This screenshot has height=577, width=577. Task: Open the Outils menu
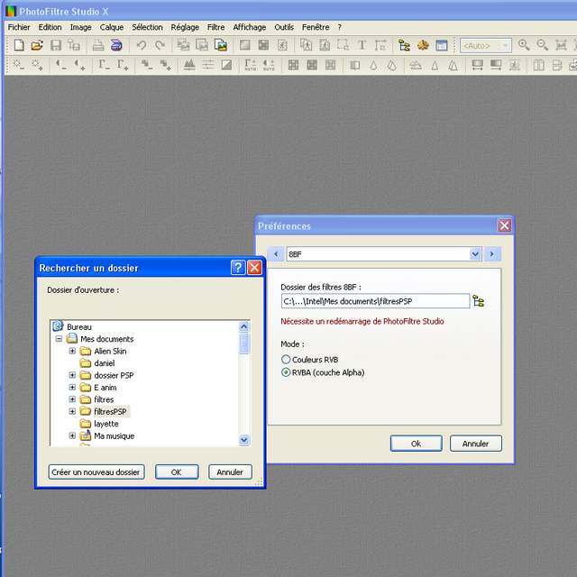coord(284,27)
